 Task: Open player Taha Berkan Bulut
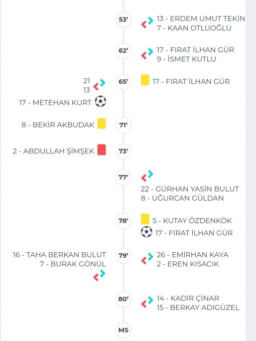tap(59, 255)
